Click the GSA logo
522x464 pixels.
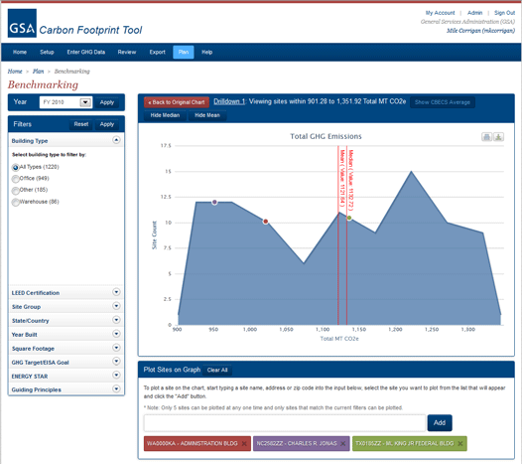(x=22, y=23)
